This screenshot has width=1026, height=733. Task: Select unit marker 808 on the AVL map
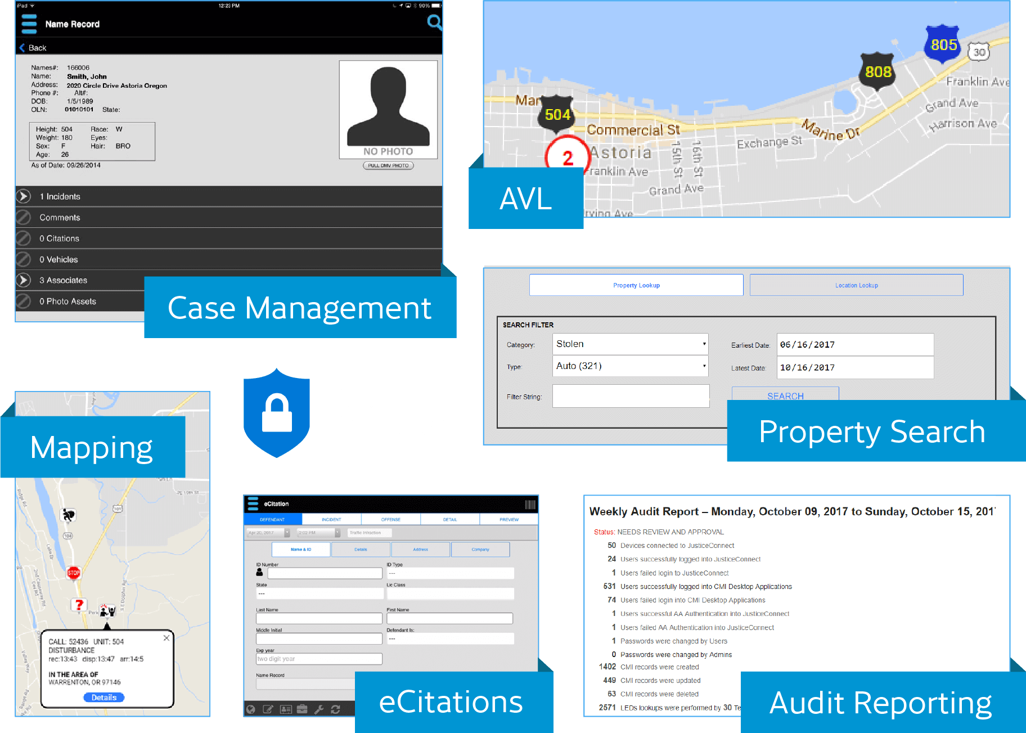(x=876, y=72)
